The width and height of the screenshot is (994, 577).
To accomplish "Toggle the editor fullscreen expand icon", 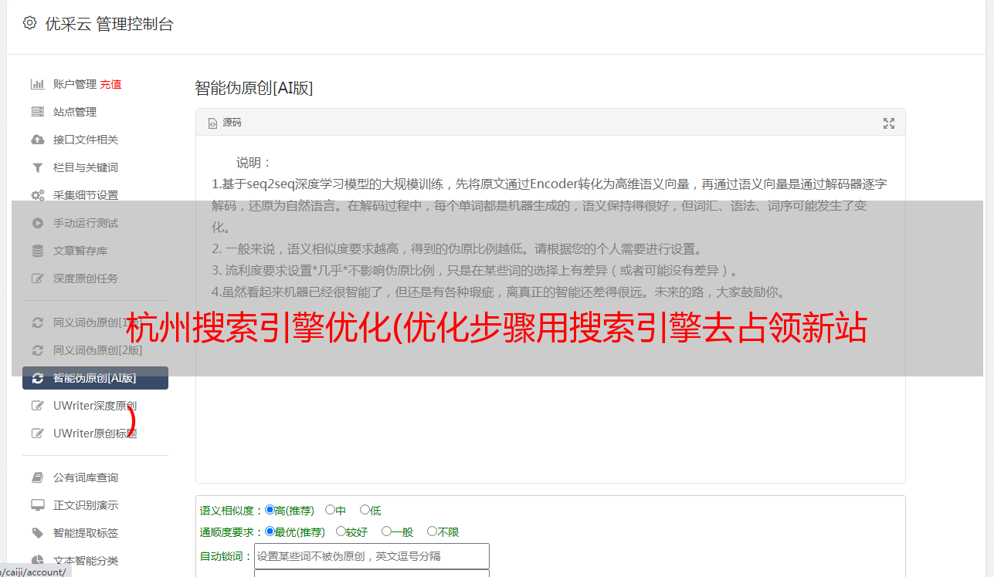I will 889,123.
